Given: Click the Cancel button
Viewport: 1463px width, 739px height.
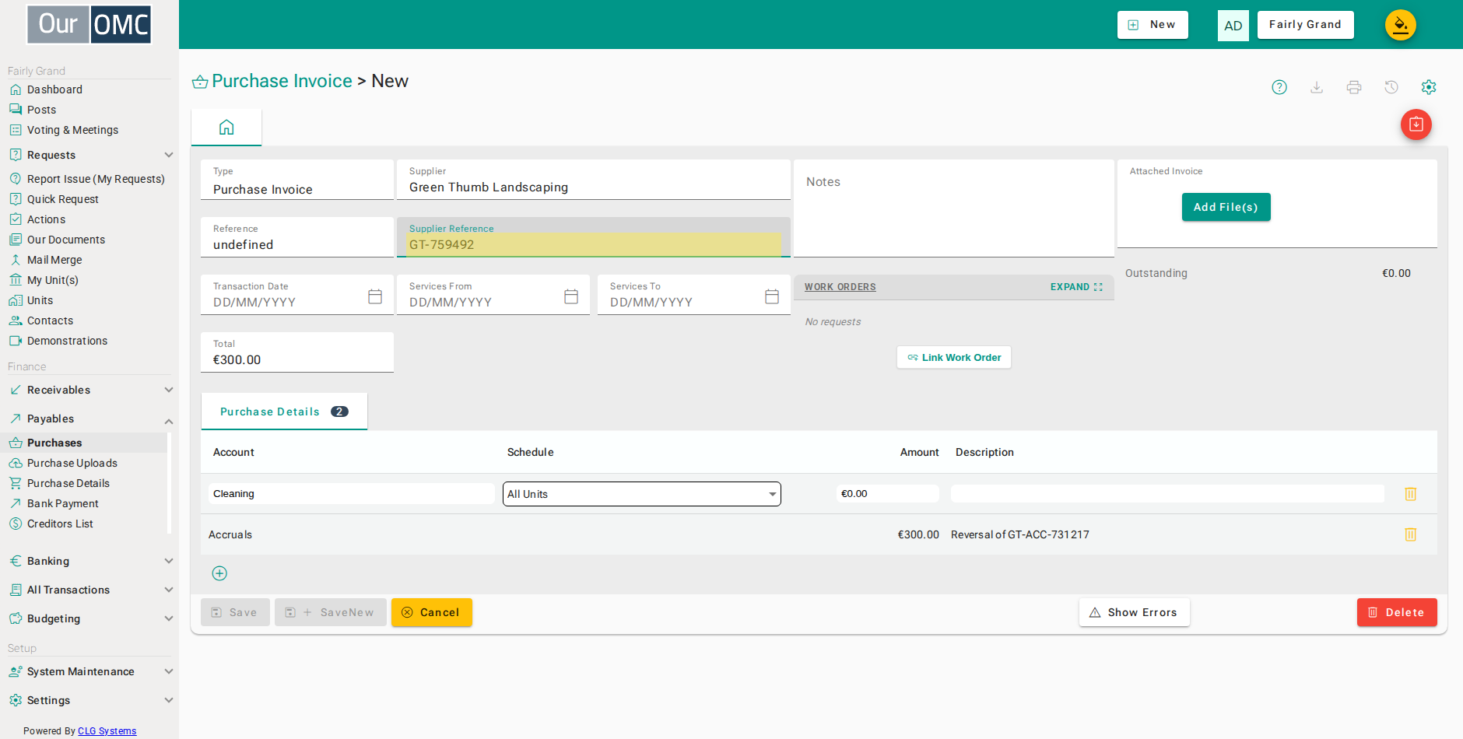Looking at the screenshot, I should [431, 612].
